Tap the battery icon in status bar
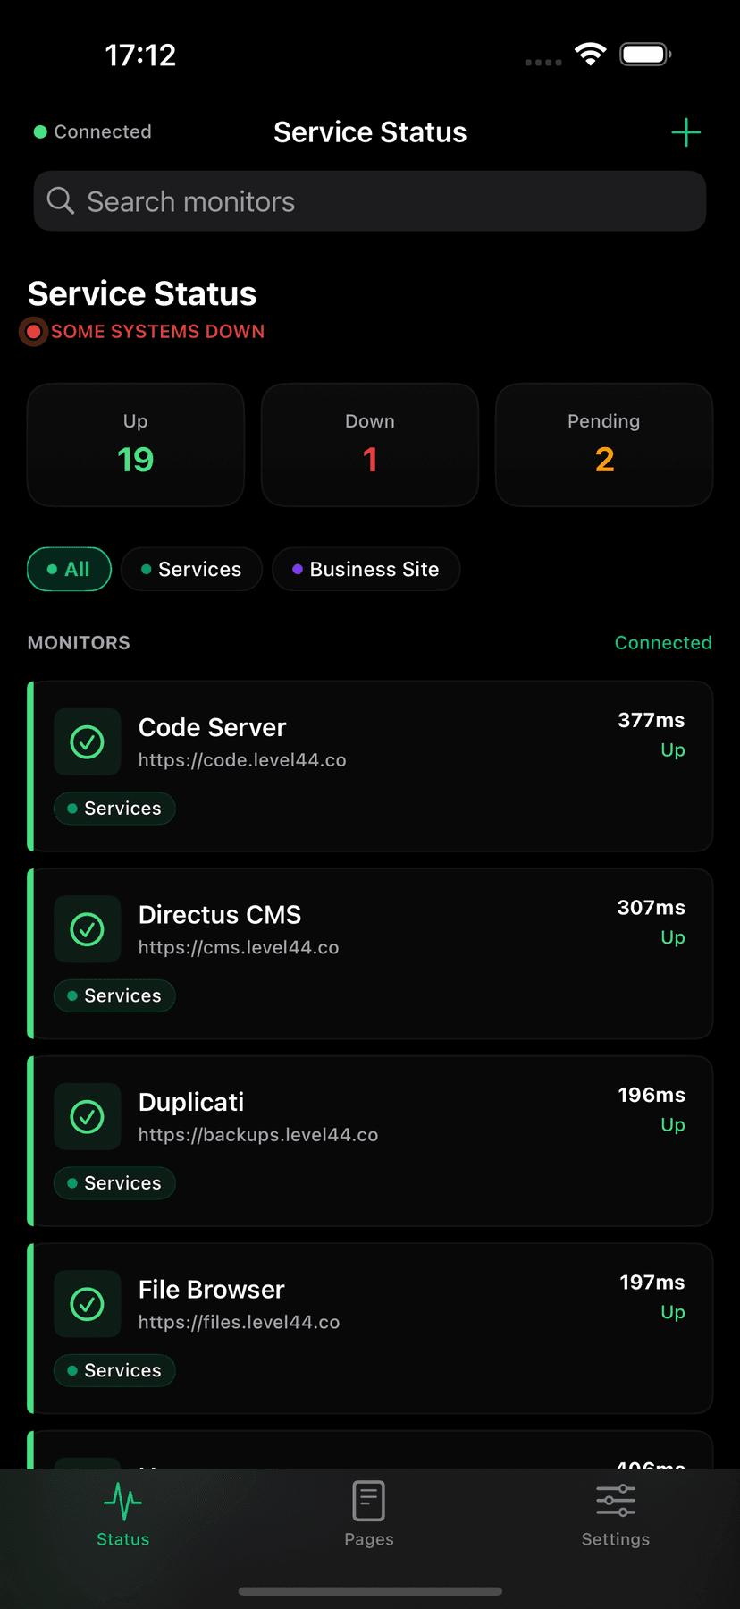The width and height of the screenshot is (740, 1609). click(646, 55)
